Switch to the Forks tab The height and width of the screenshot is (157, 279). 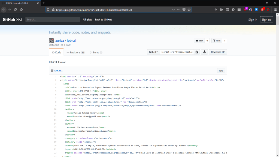tap(96, 52)
